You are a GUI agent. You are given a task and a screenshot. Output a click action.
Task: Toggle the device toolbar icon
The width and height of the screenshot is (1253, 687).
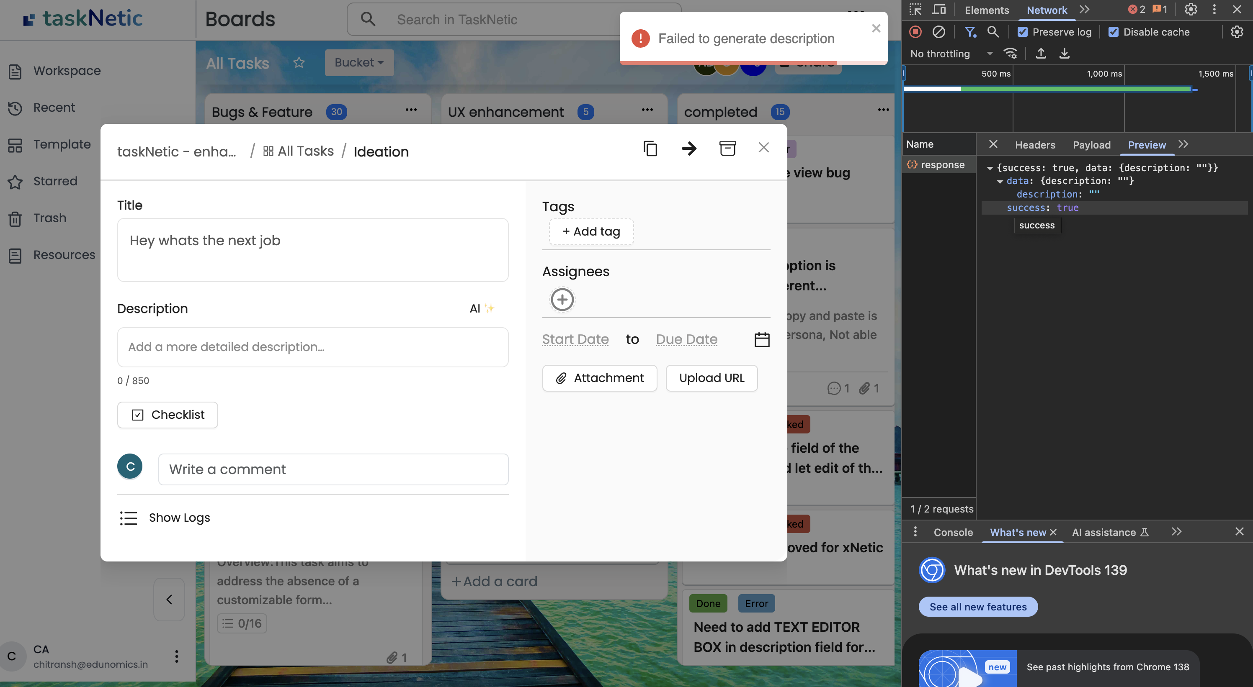click(x=939, y=10)
